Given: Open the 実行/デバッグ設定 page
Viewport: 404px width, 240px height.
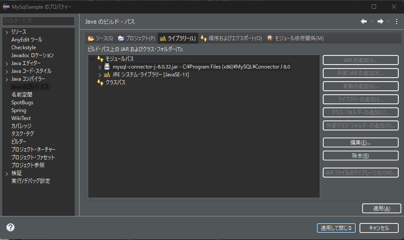Looking at the screenshot, I should click(31, 181).
